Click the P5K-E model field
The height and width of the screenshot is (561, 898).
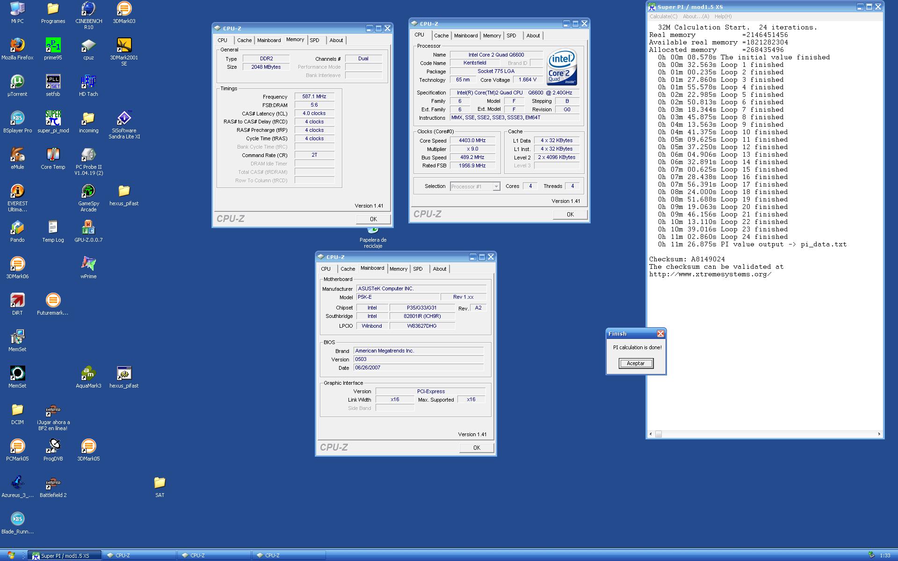click(398, 297)
